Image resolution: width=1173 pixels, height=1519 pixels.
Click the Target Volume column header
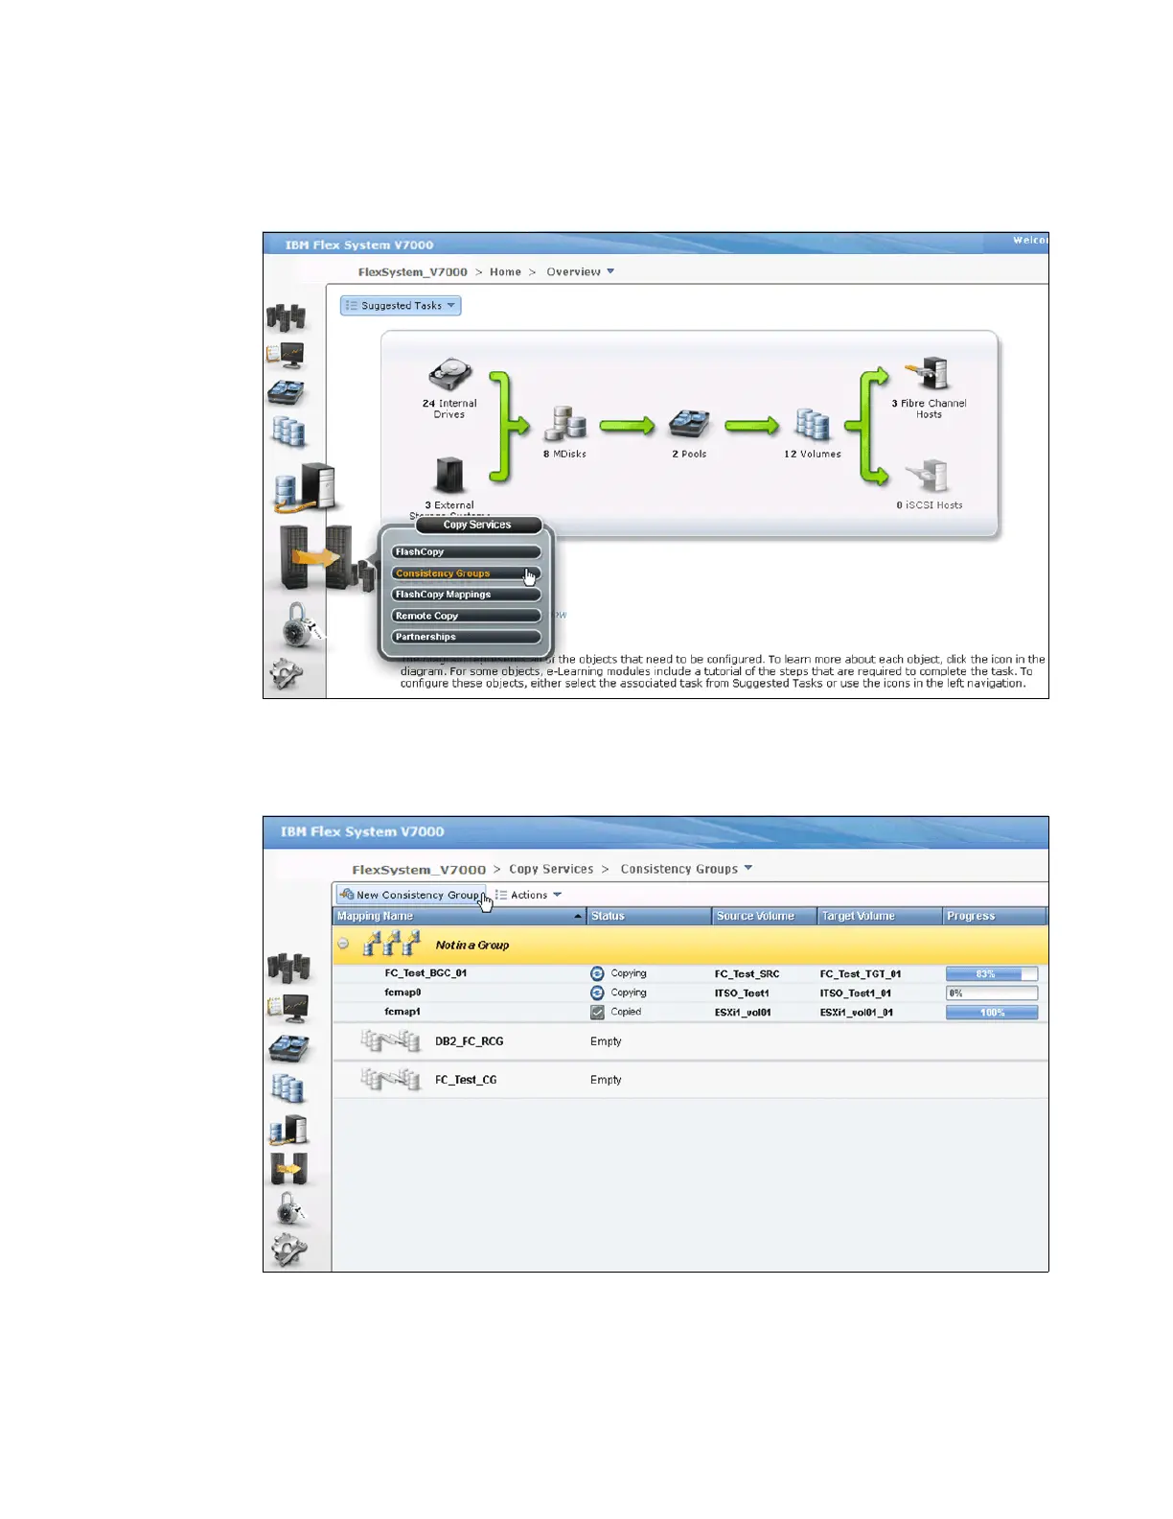click(x=880, y=916)
